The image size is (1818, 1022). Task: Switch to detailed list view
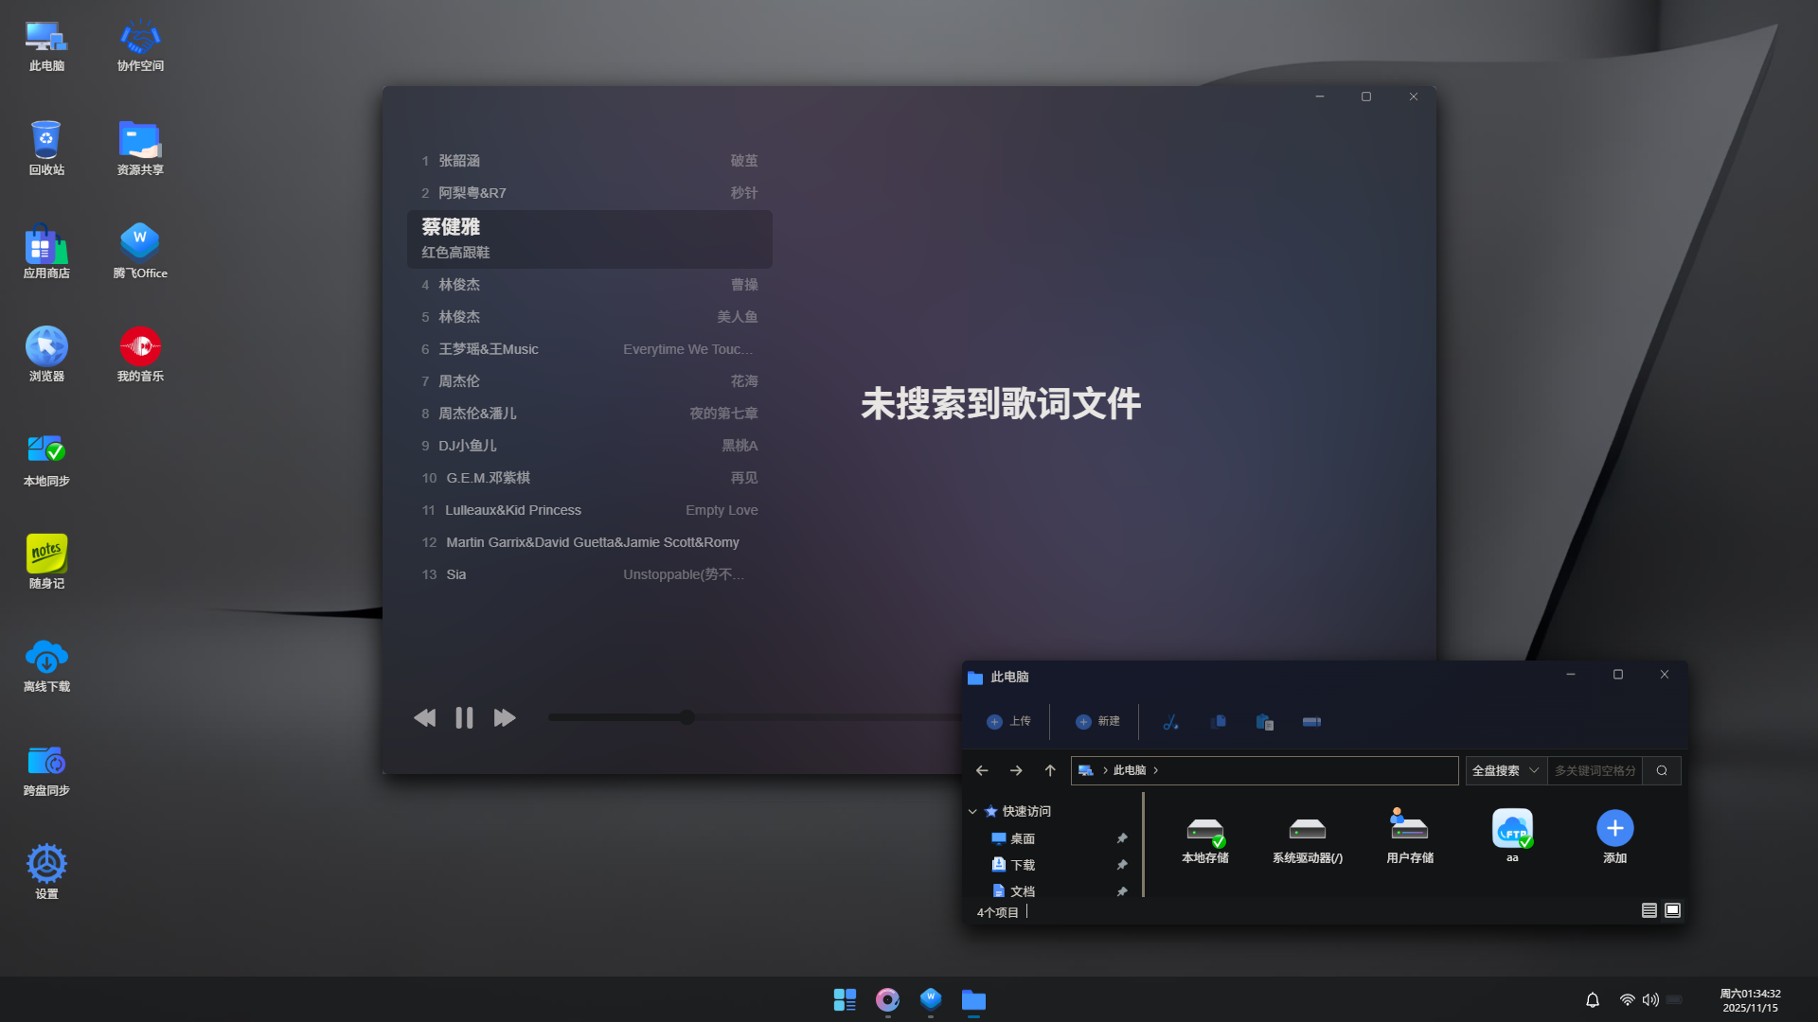click(1649, 910)
